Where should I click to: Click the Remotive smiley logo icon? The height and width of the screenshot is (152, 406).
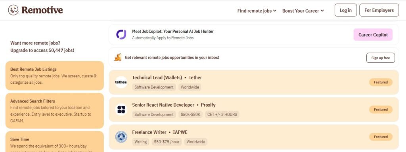[13, 10]
